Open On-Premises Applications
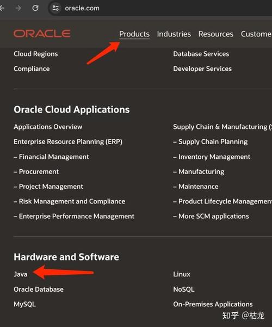Viewport: 272px width, 327px height. pos(213,304)
